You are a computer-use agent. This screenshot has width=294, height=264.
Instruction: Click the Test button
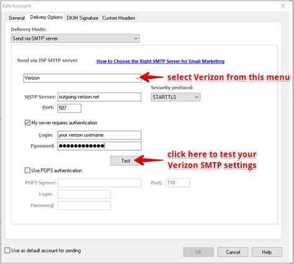point(125,161)
